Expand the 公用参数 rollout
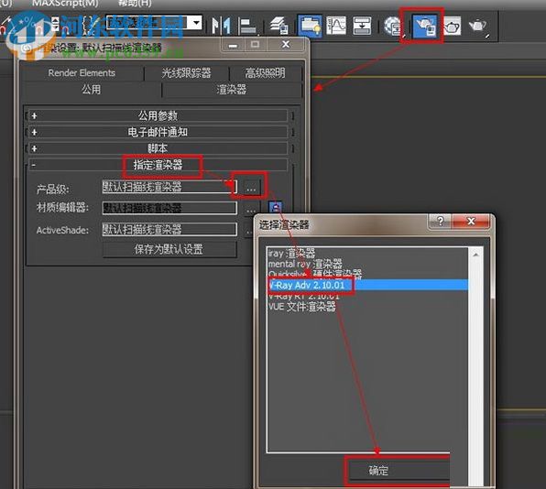Viewport: 546px width, 489px height. (x=158, y=115)
